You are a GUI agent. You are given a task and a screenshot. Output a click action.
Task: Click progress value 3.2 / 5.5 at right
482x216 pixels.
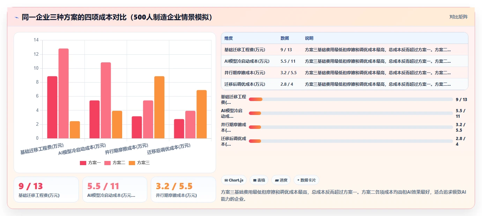click(461, 127)
